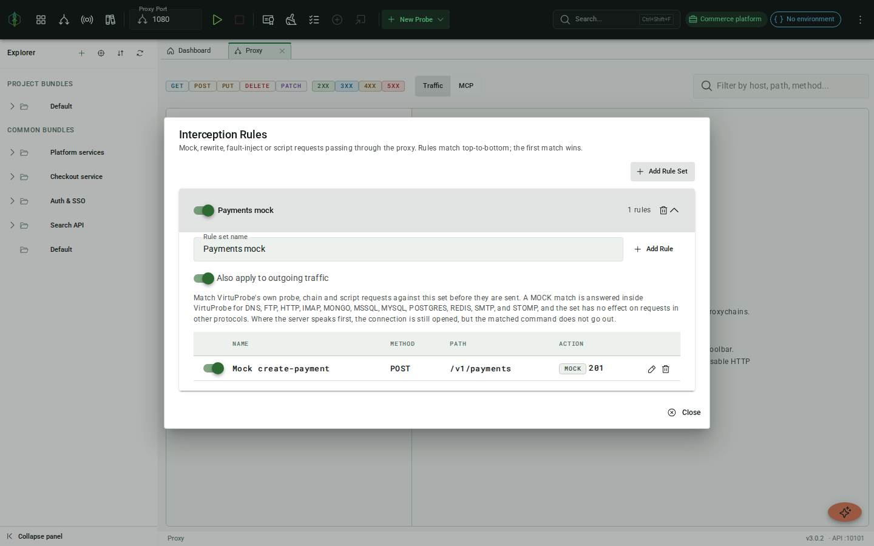Open the certificate icon in the toolbar
874x546 pixels.
point(268,19)
